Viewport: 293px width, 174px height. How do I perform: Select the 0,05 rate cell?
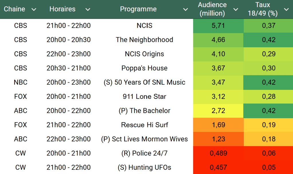pos(269,167)
